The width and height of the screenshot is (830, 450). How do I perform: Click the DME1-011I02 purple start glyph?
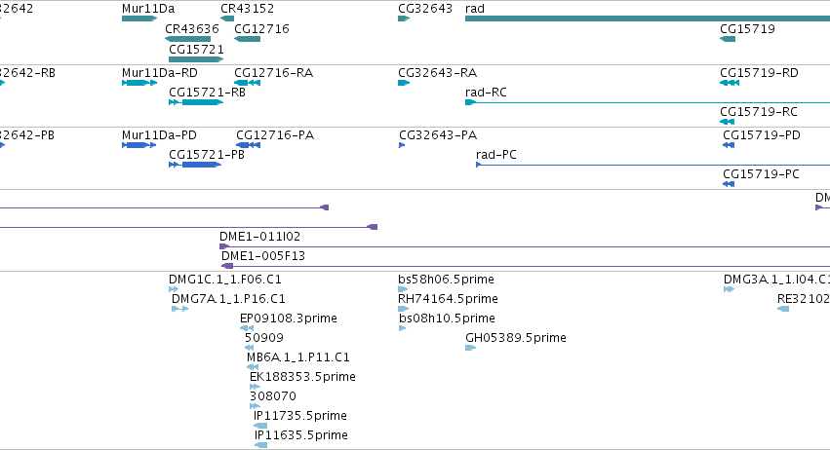(x=224, y=246)
